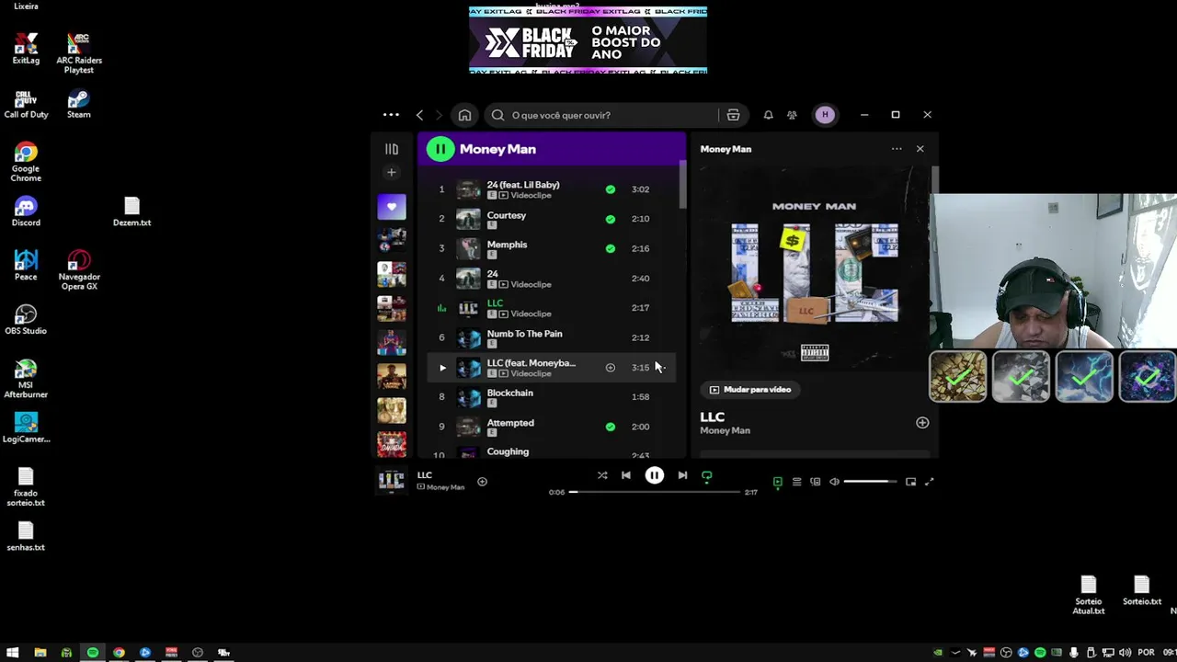
Task: Toggle saved checkmark on "Memphis"
Action: click(x=610, y=248)
